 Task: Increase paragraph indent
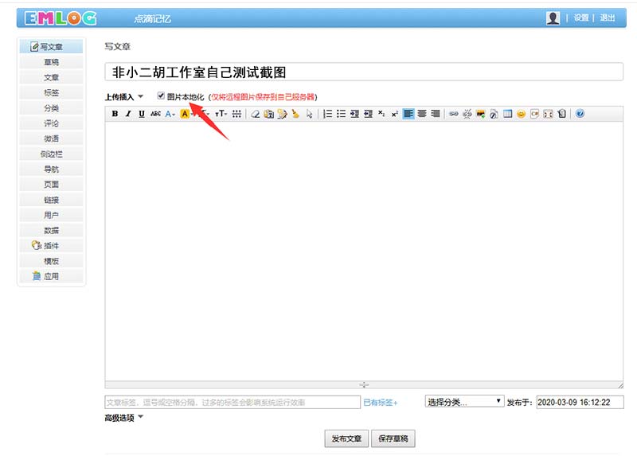[354, 114]
